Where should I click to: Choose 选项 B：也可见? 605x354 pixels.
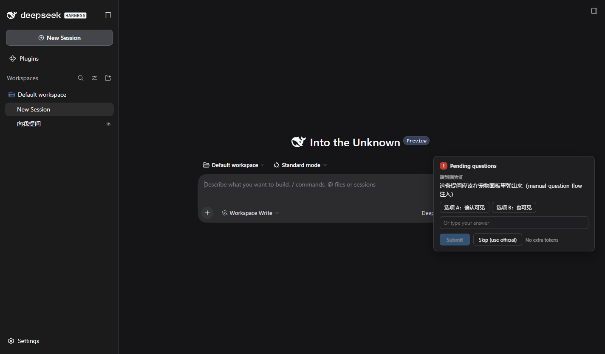[x=514, y=207]
